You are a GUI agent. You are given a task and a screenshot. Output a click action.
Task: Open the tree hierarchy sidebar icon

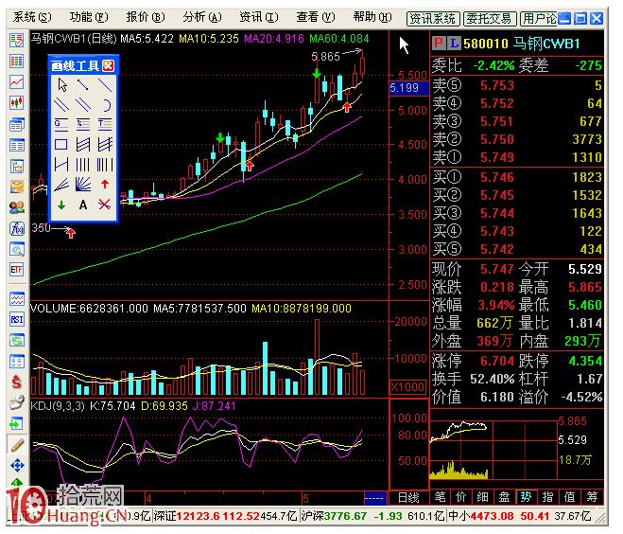pos(17,166)
